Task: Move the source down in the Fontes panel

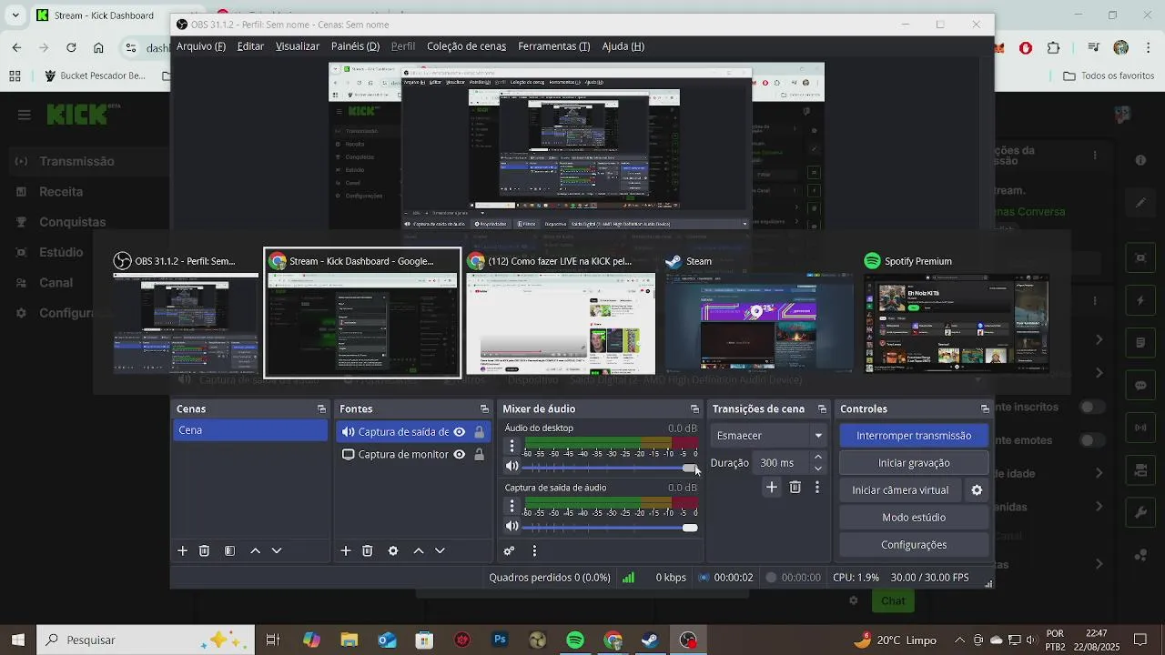Action: pos(440,550)
